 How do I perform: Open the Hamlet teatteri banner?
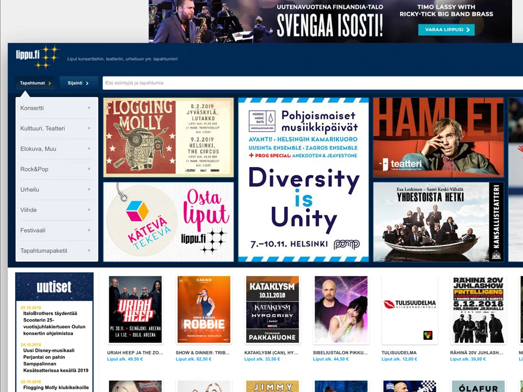(438, 137)
